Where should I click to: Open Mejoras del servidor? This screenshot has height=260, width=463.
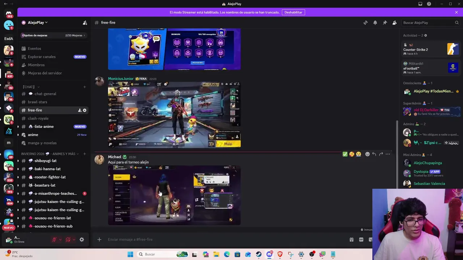(54, 73)
